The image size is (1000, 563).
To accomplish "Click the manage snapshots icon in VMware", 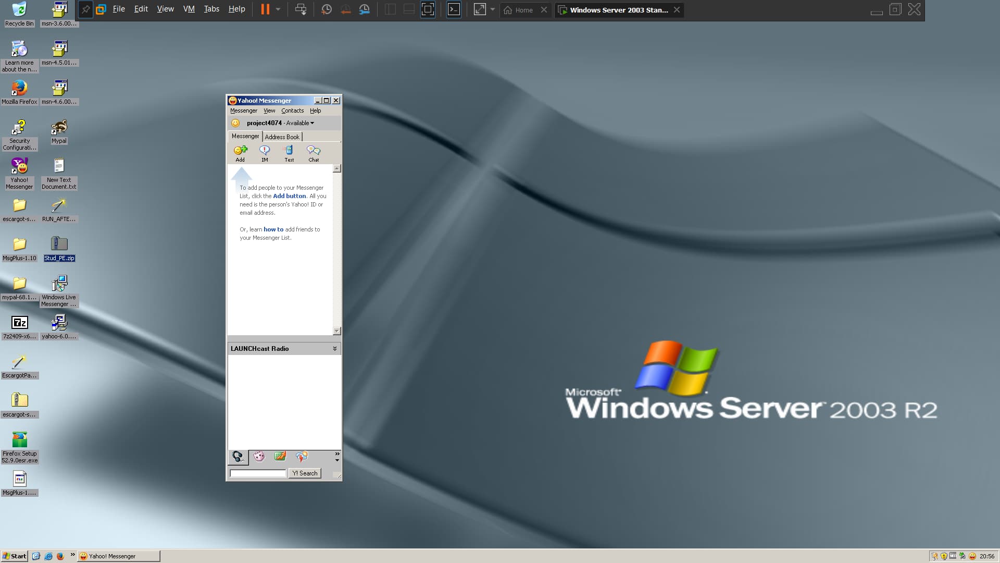I will point(365,9).
